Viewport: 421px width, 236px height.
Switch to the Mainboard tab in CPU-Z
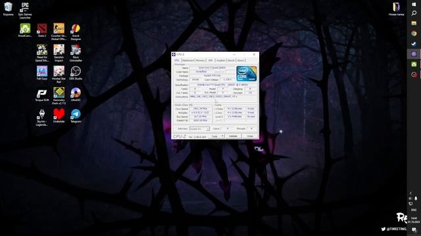[188, 60]
